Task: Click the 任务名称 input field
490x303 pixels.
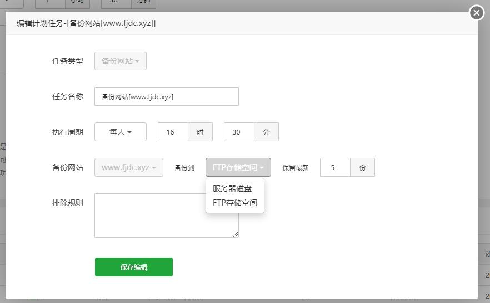Action: click(x=167, y=96)
